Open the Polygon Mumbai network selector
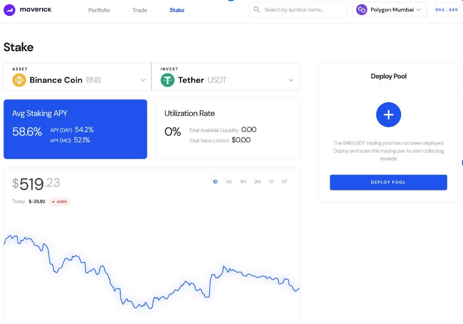This screenshot has height=324, width=463. [x=390, y=10]
